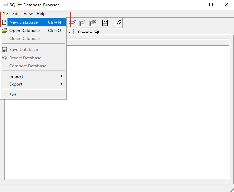Click the new document icon beside New Database
Screen dimensions: 234x192
4,22
